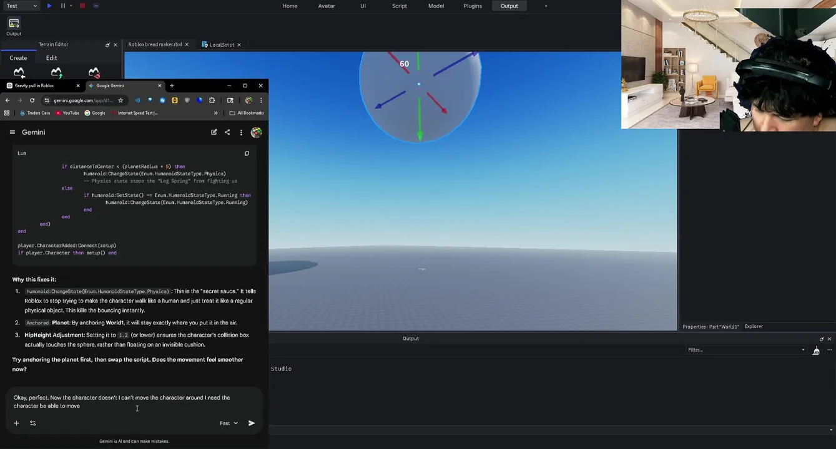Image resolution: width=836 pixels, height=449 pixels.
Task: Click the terrain Import tool icon
Action: 19,72
